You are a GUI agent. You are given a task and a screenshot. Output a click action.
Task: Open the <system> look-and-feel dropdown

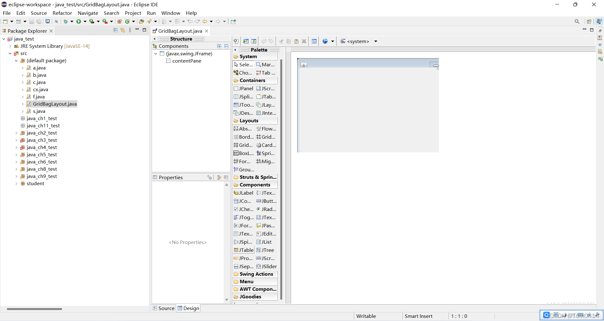click(376, 41)
